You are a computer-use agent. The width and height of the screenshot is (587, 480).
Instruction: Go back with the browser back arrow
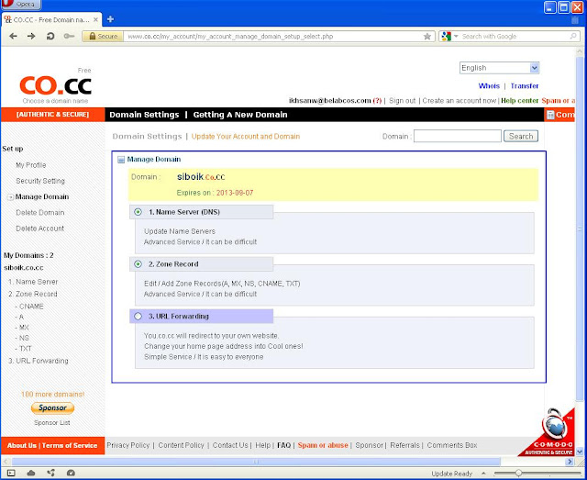[x=13, y=37]
